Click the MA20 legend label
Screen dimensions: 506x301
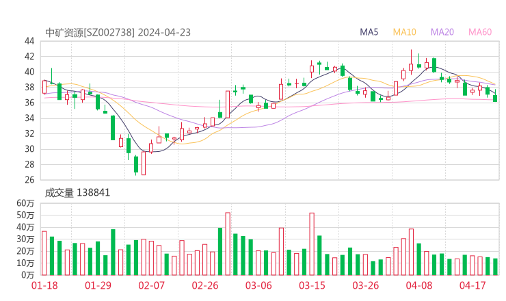point(442,32)
